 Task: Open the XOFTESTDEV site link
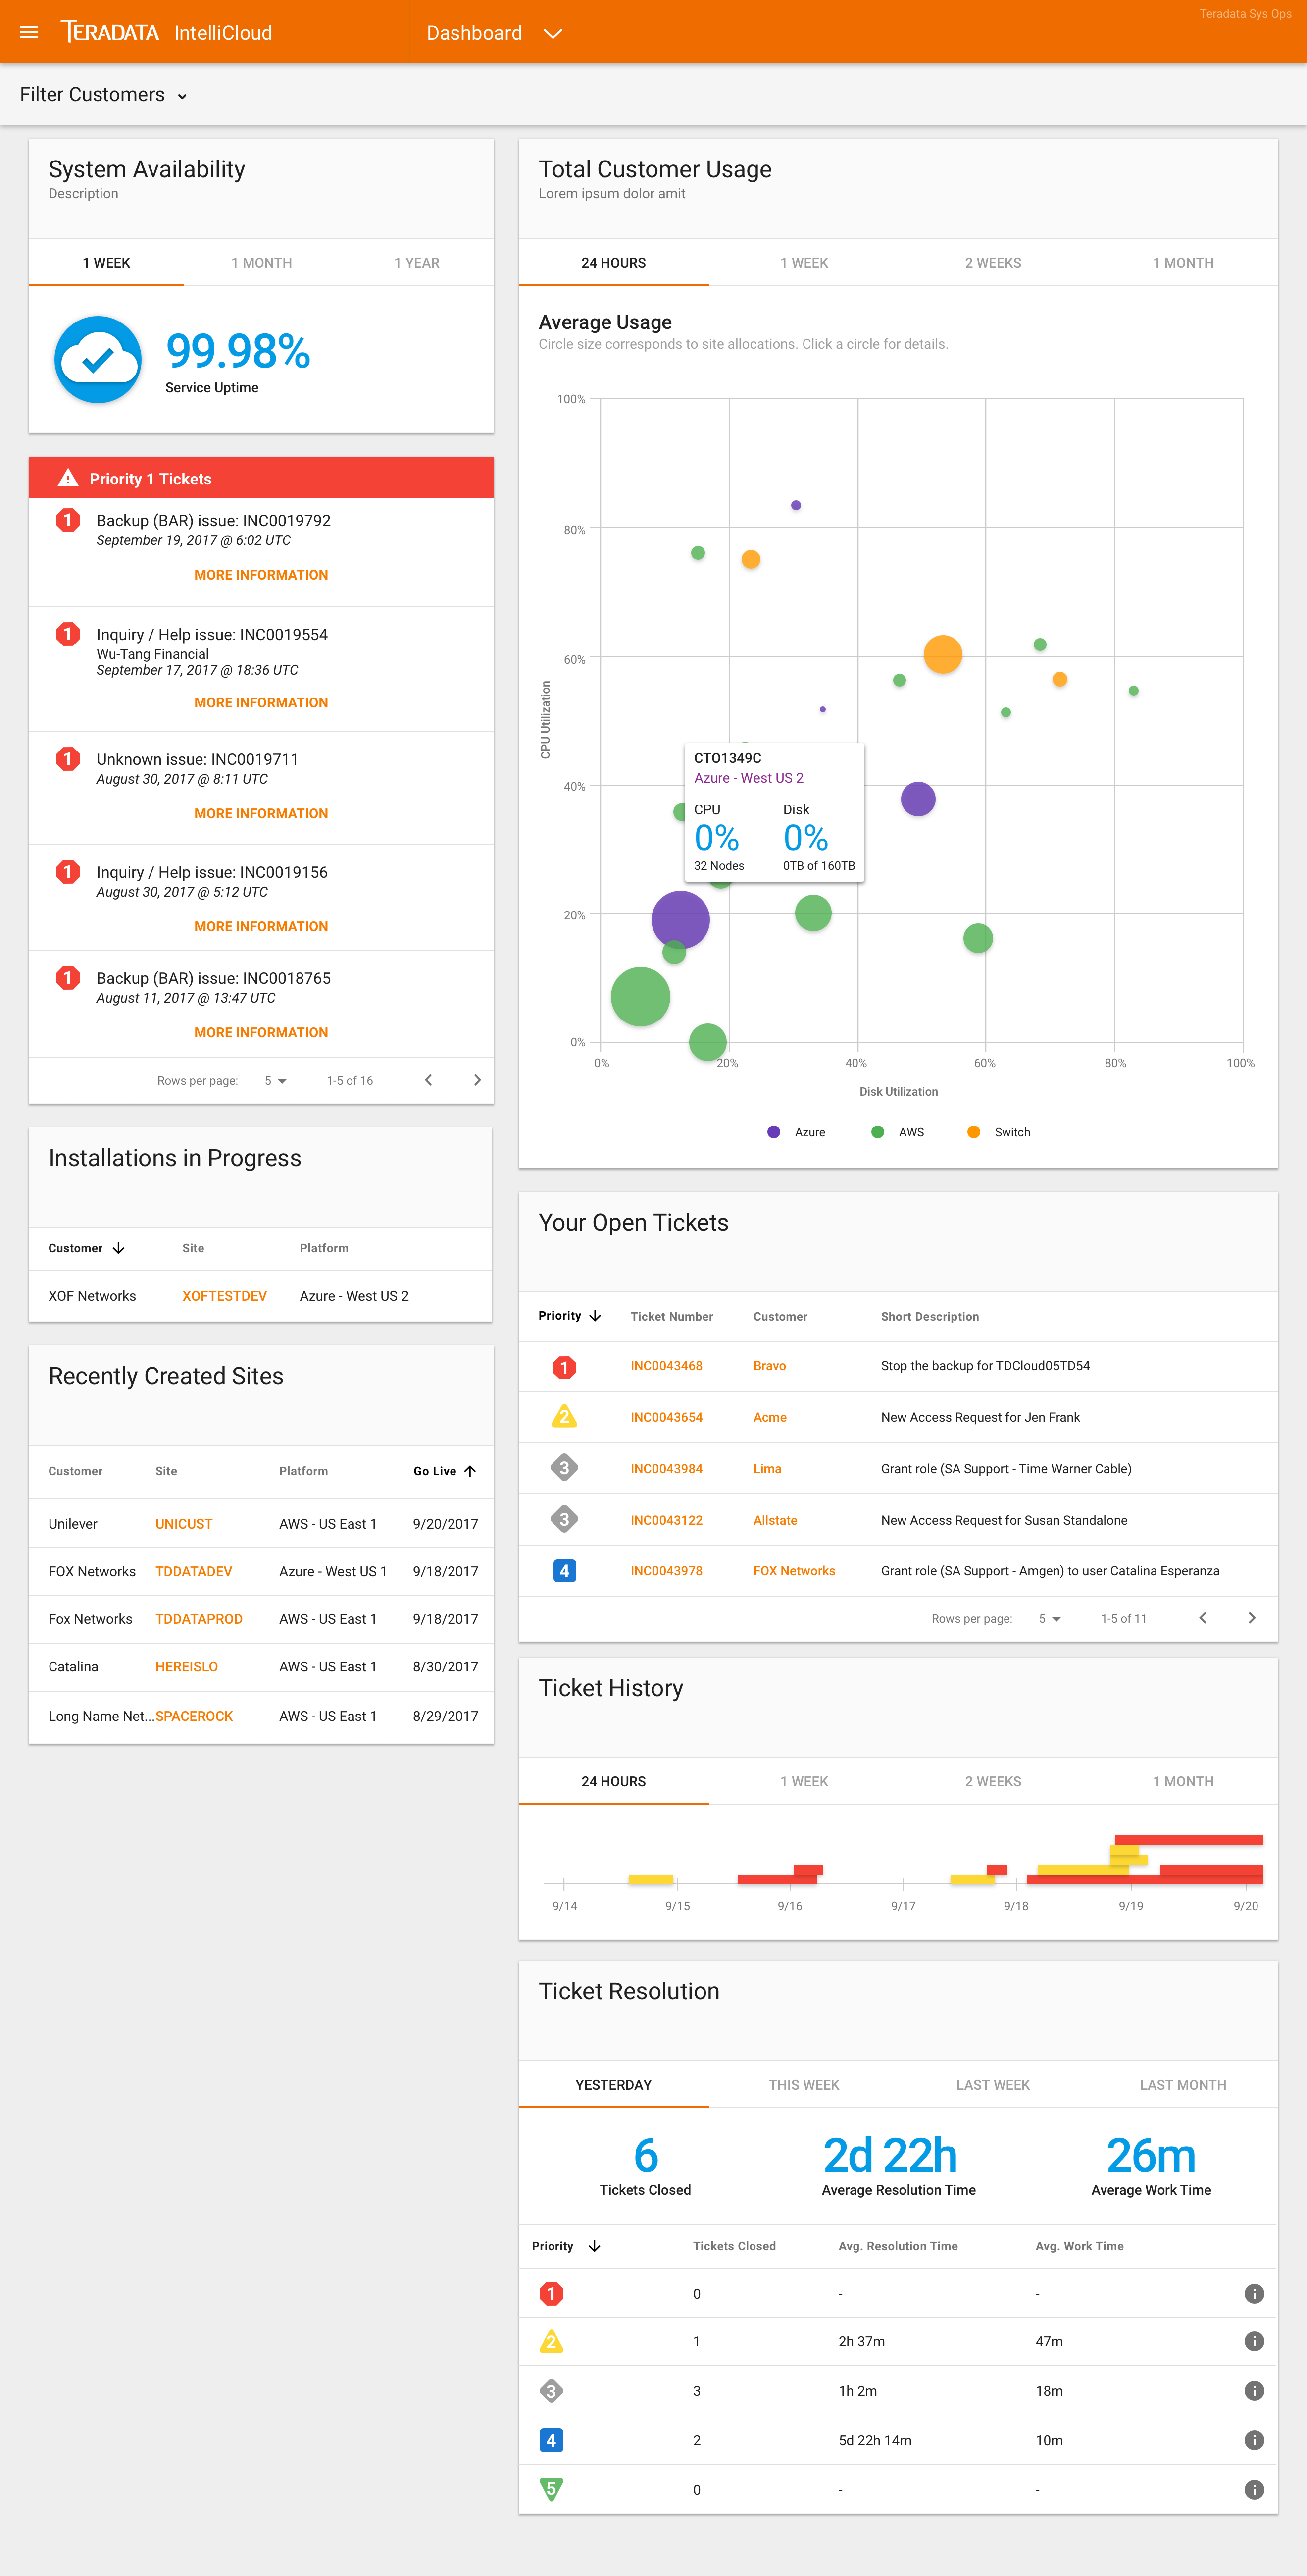(225, 1296)
